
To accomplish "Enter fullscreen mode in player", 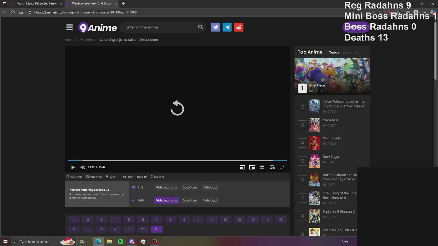I will click(282, 167).
